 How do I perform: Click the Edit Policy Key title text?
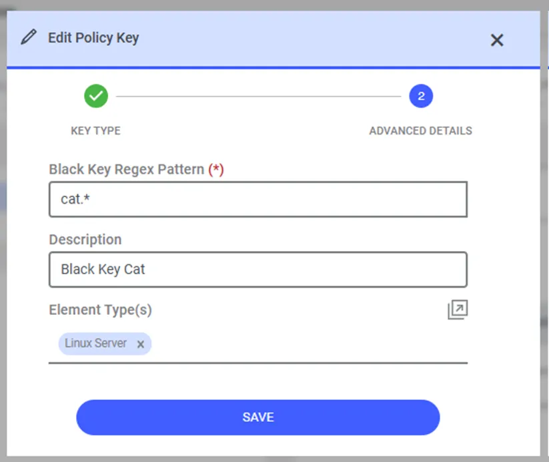tap(93, 38)
